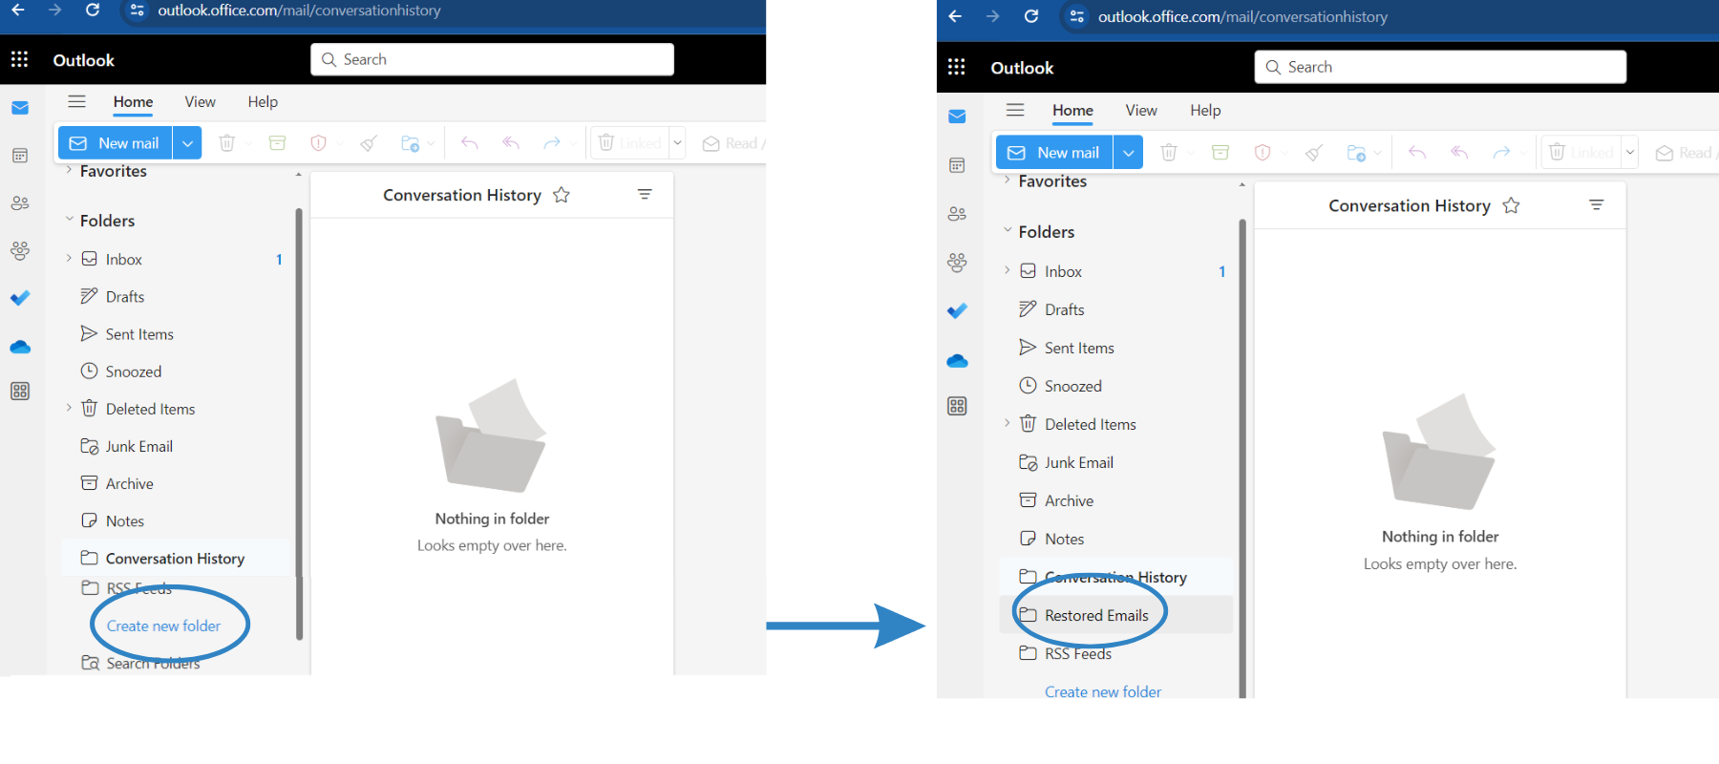Expand Deleted Items chevron in left window
The image size is (1719, 764).
point(69,408)
